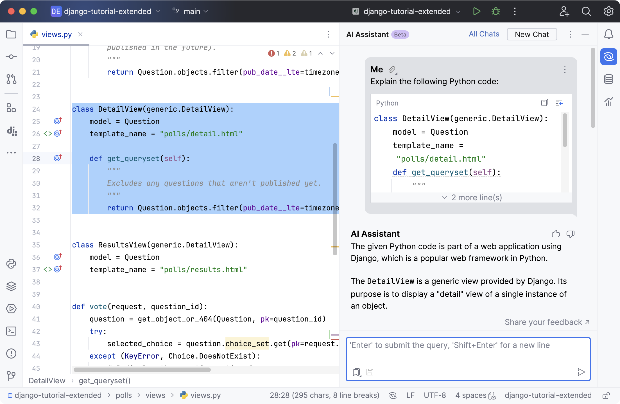
Task: Click the run/play button in toolbar
Action: coord(476,11)
